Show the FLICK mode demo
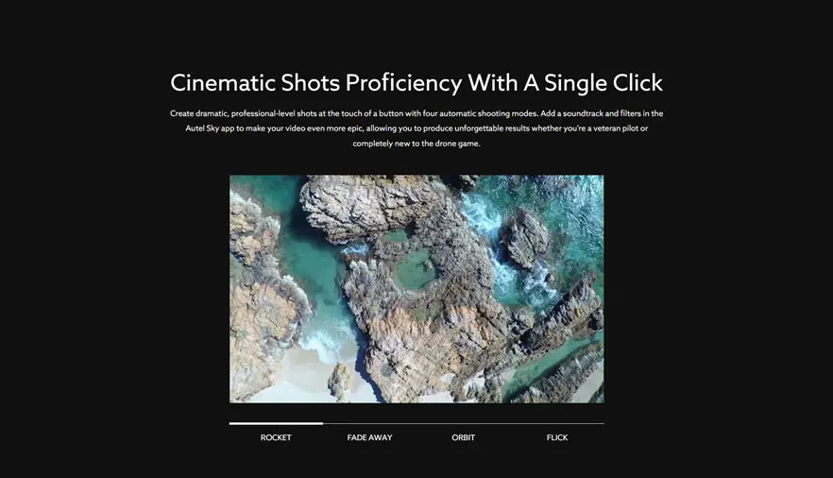The image size is (833, 478). point(557,437)
